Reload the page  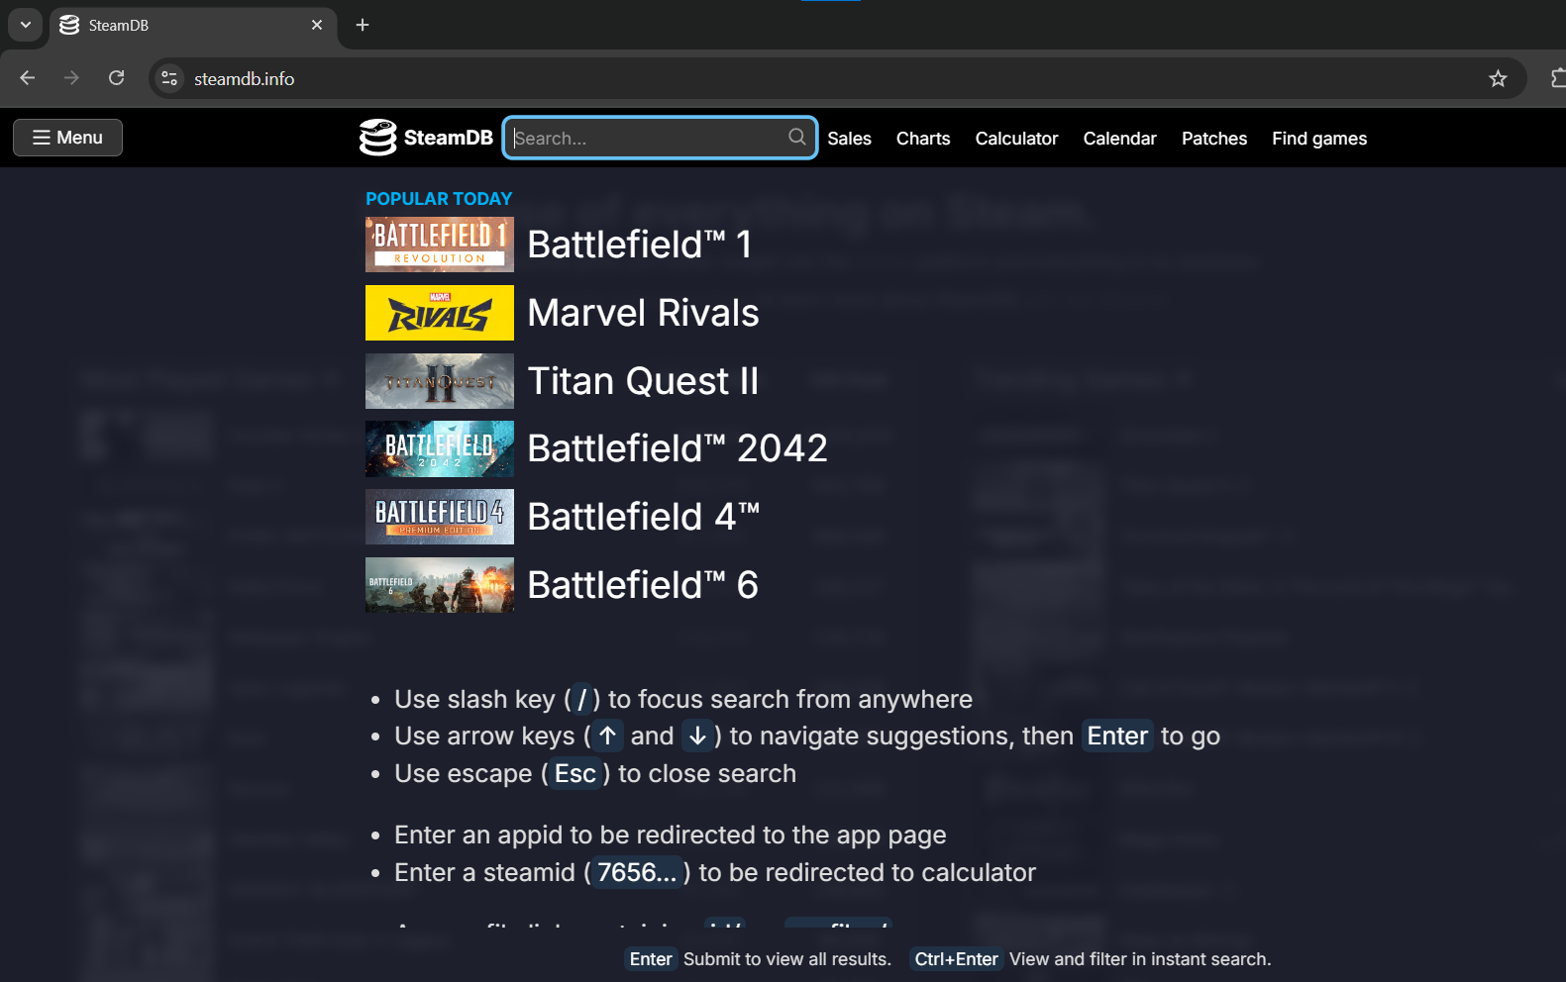click(x=116, y=78)
